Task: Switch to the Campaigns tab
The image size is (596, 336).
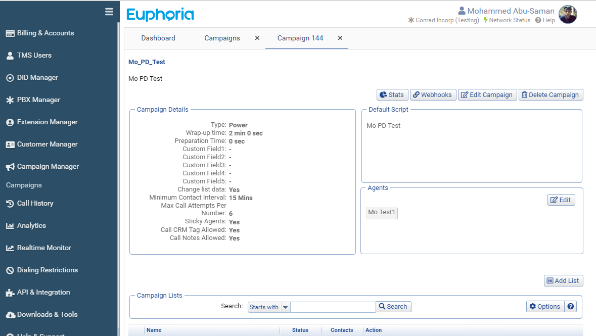Action: (222, 38)
